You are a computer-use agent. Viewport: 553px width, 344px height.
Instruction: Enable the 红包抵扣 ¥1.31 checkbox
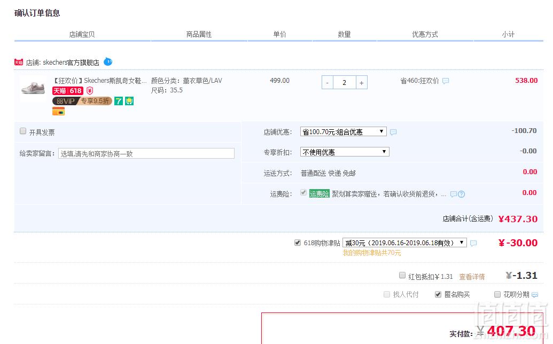[402, 275]
